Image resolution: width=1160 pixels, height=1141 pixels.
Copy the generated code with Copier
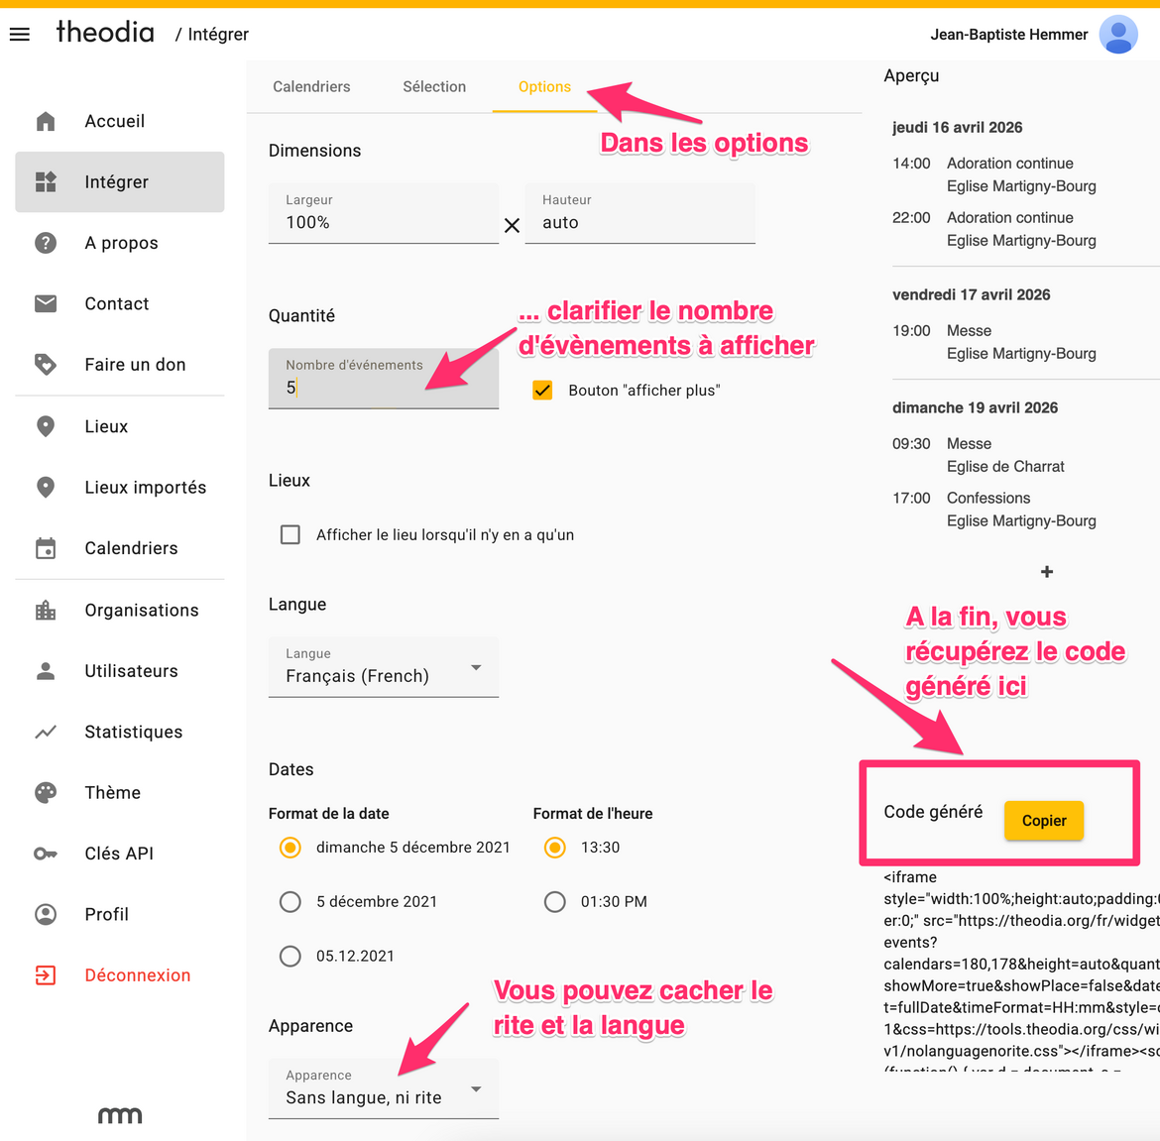[x=1044, y=821]
